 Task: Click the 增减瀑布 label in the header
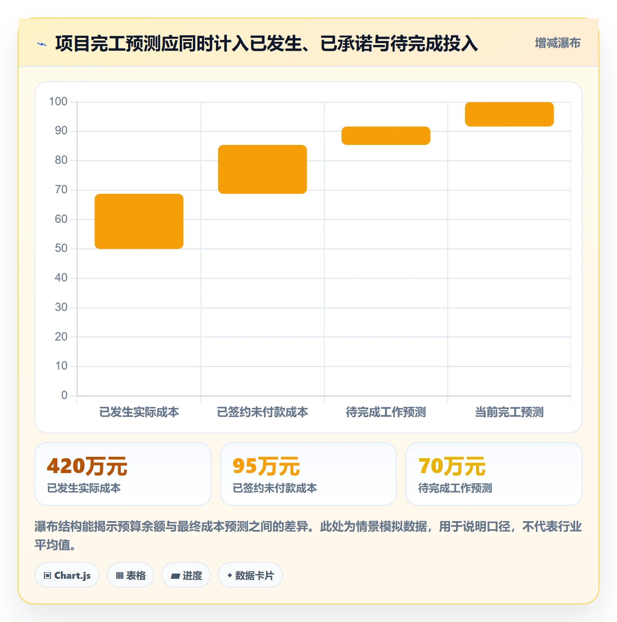coord(558,43)
